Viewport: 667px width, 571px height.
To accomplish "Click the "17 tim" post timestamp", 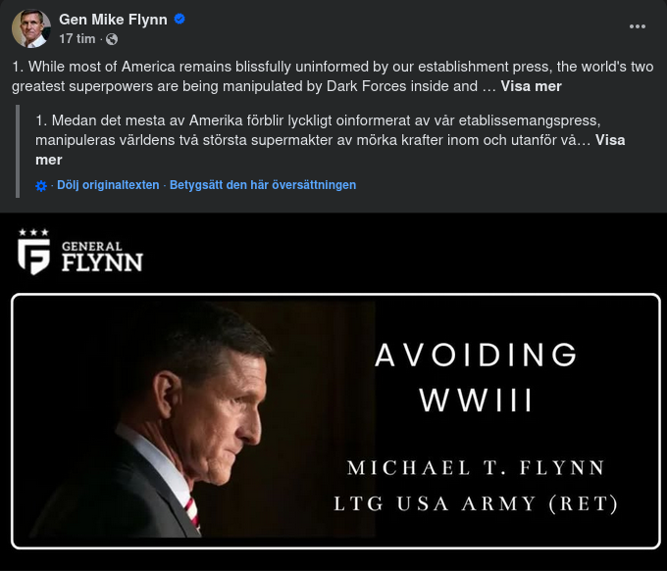I will coord(77,39).
